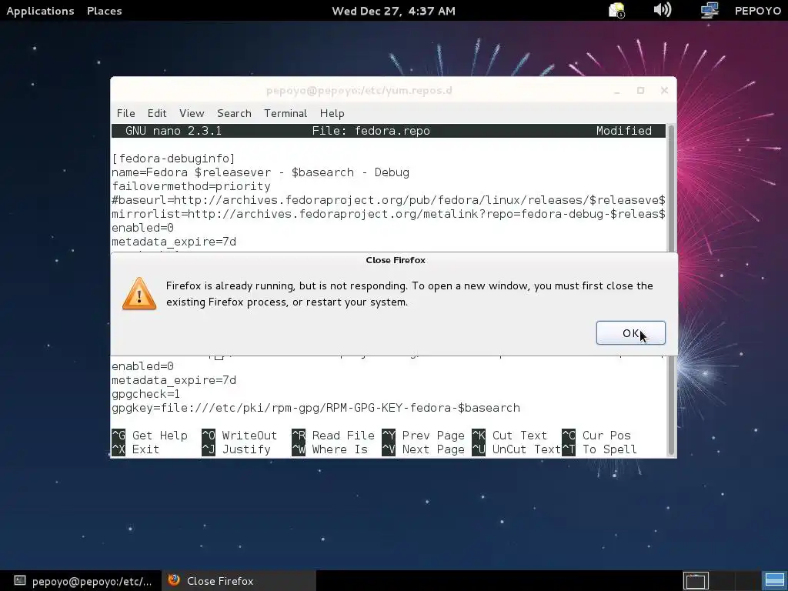Click the mirrorlist line in nano
Viewport: 788px width, 591px height.
(389, 214)
